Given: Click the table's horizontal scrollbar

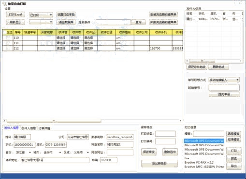Looking at the screenshot, I should tap(93, 121).
